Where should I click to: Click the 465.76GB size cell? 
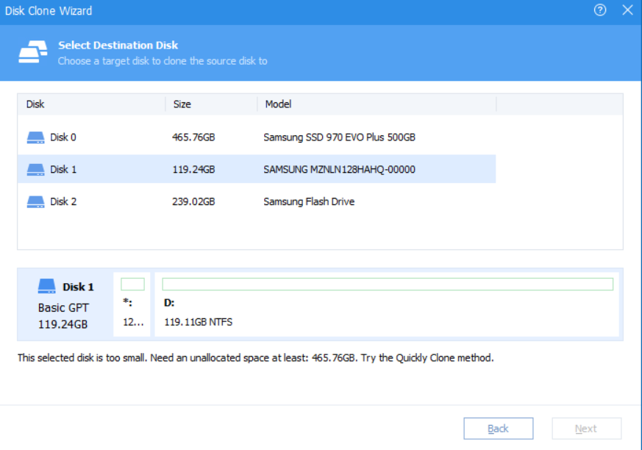pyautogui.click(x=193, y=137)
